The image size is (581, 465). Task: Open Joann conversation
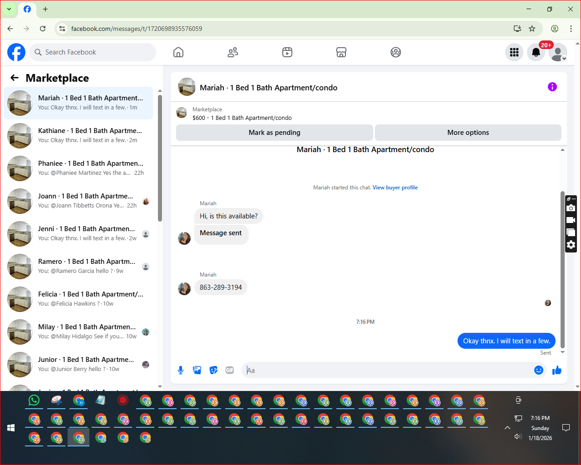(x=79, y=201)
